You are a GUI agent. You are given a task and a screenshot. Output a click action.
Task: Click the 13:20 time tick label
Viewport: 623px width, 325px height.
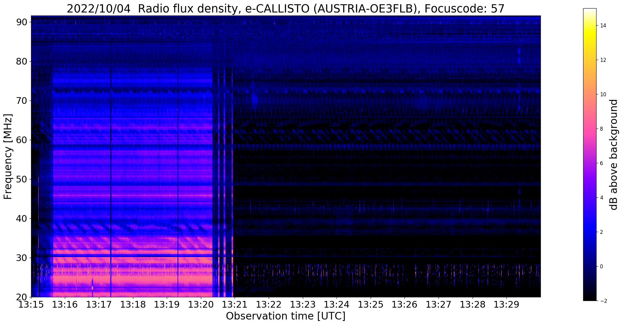tap(201, 305)
